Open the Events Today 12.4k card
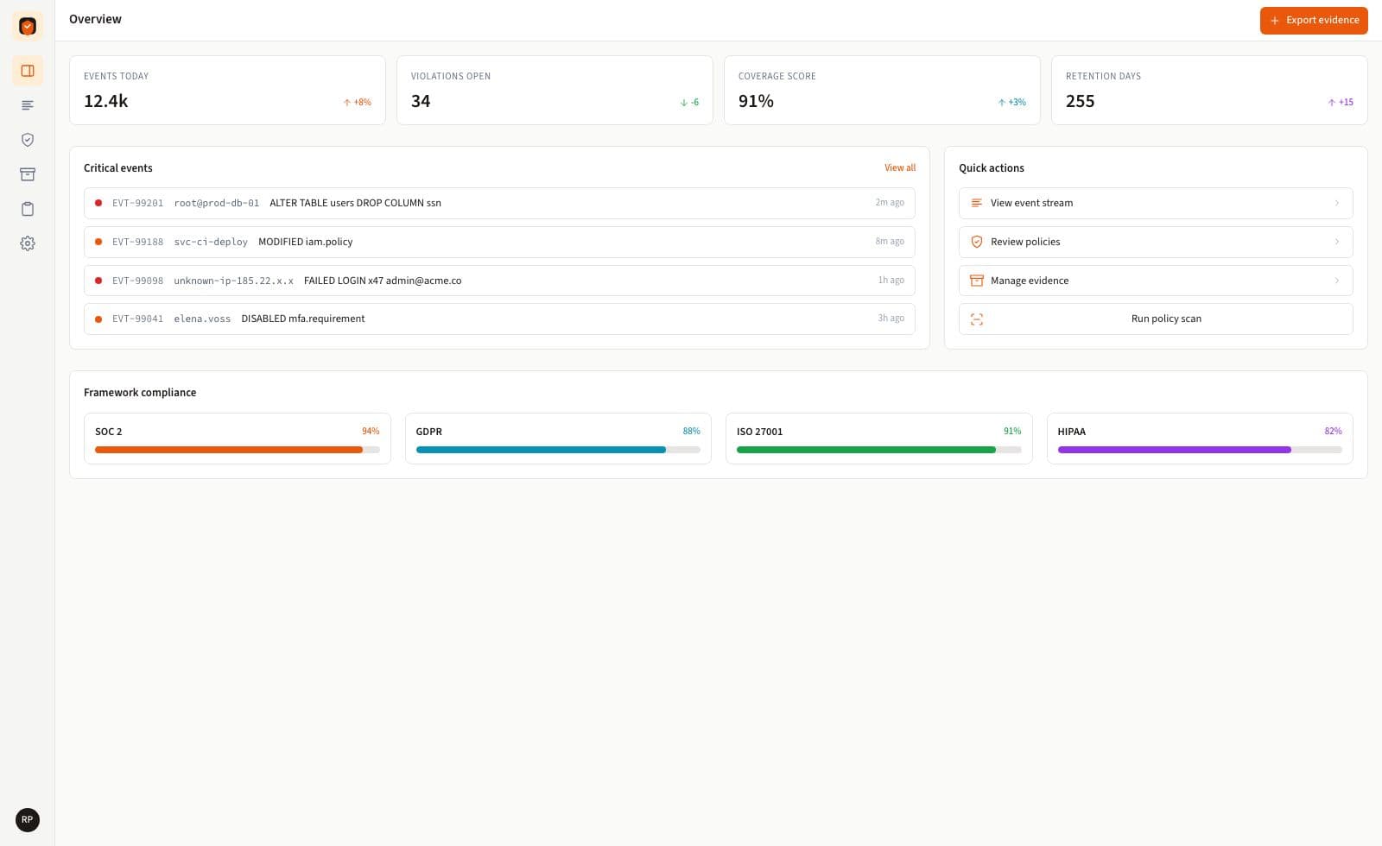The height and width of the screenshot is (846, 1382). (x=227, y=90)
